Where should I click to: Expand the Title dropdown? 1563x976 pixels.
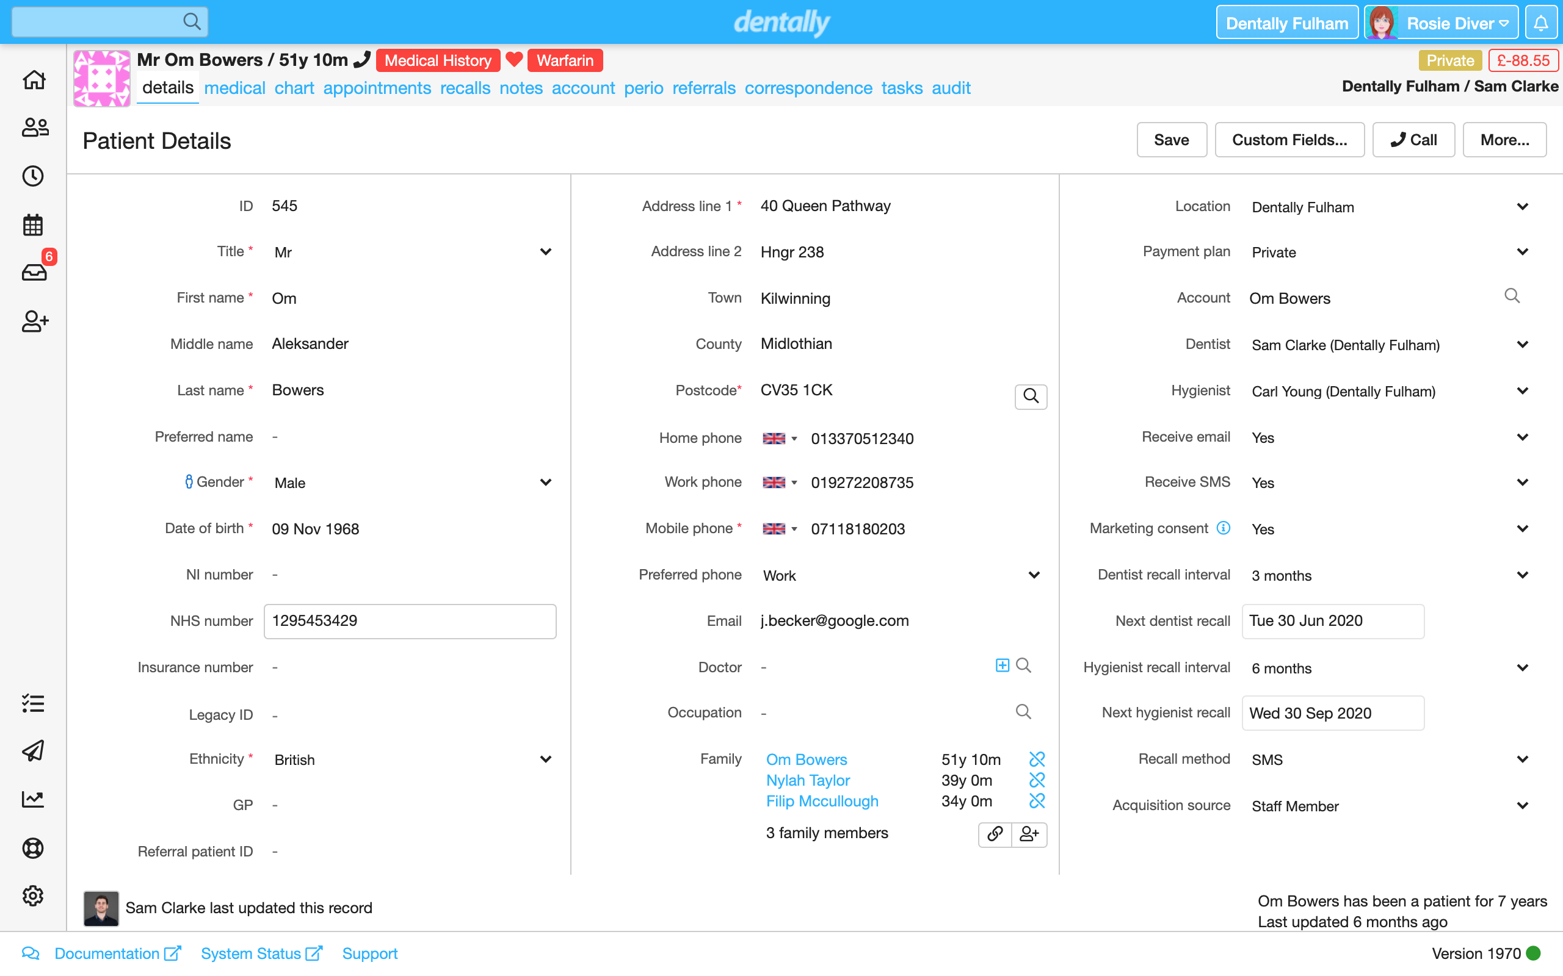pos(545,252)
